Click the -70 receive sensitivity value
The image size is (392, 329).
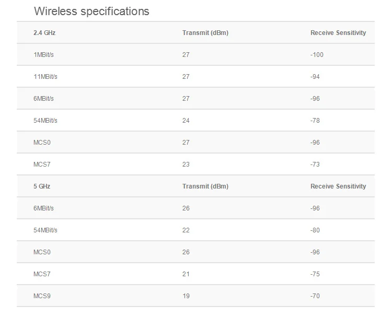pos(315,296)
